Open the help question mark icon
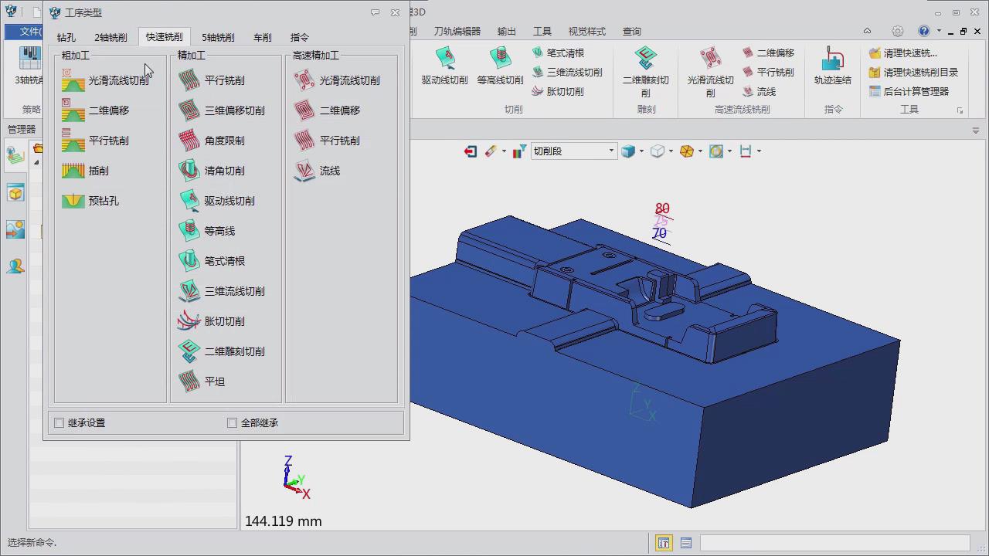The image size is (989, 556). (x=924, y=32)
